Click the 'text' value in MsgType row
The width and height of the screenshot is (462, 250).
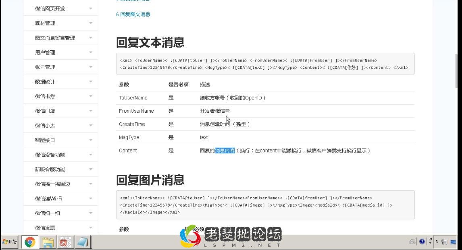(x=204, y=137)
